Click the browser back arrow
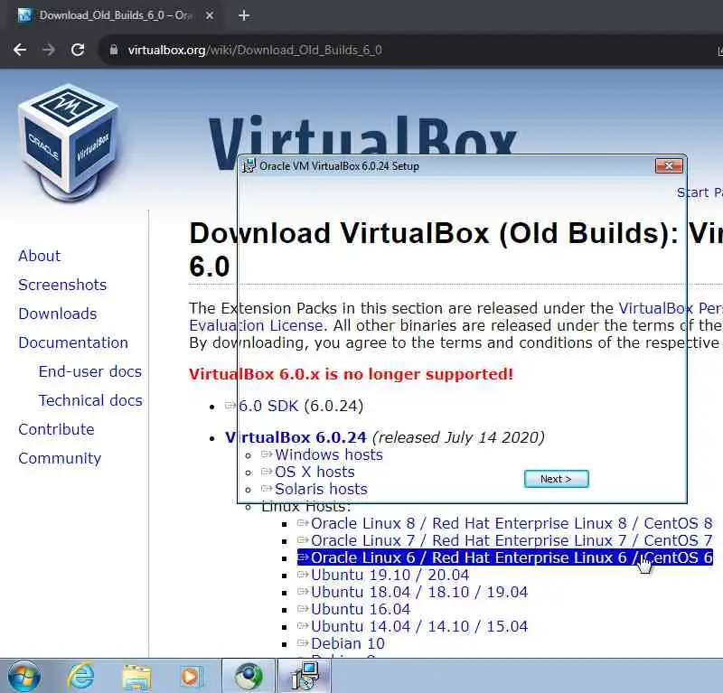This screenshot has height=693, width=723. coord(20,50)
